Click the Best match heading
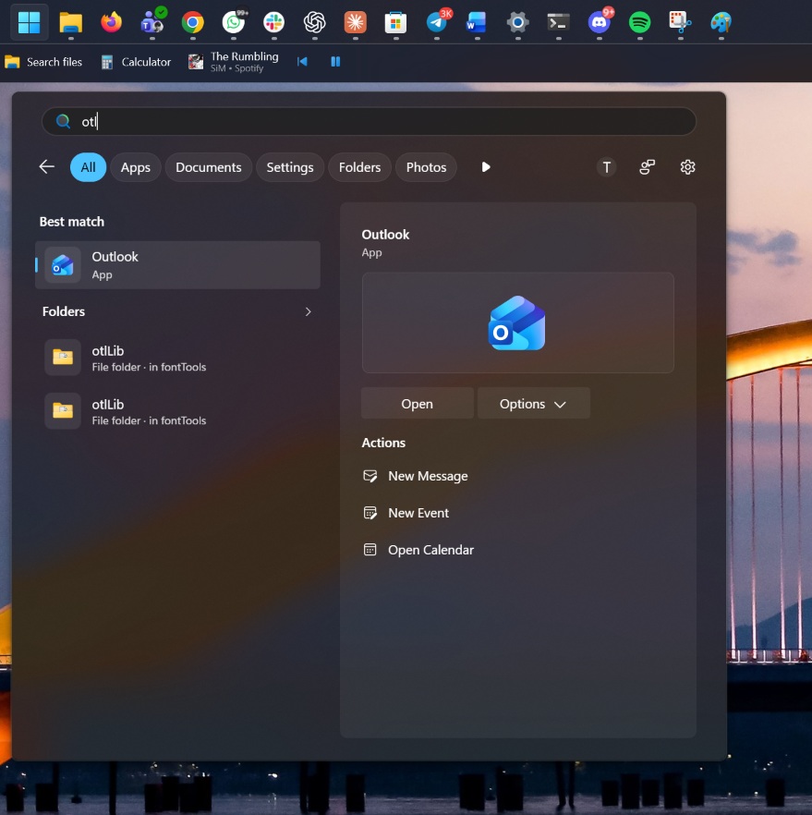This screenshot has height=815, width=812. (72, 222)
